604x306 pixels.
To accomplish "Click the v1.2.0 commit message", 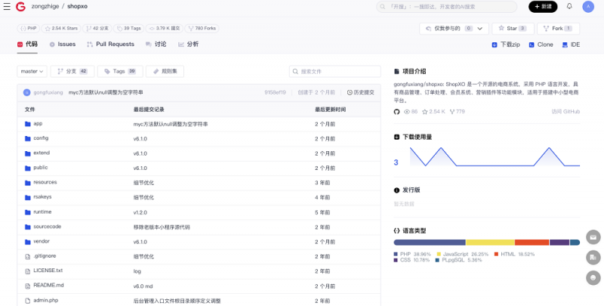I will (x=140, y=213).
